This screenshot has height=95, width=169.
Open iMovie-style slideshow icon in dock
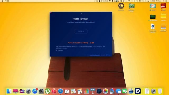point(131,91)
